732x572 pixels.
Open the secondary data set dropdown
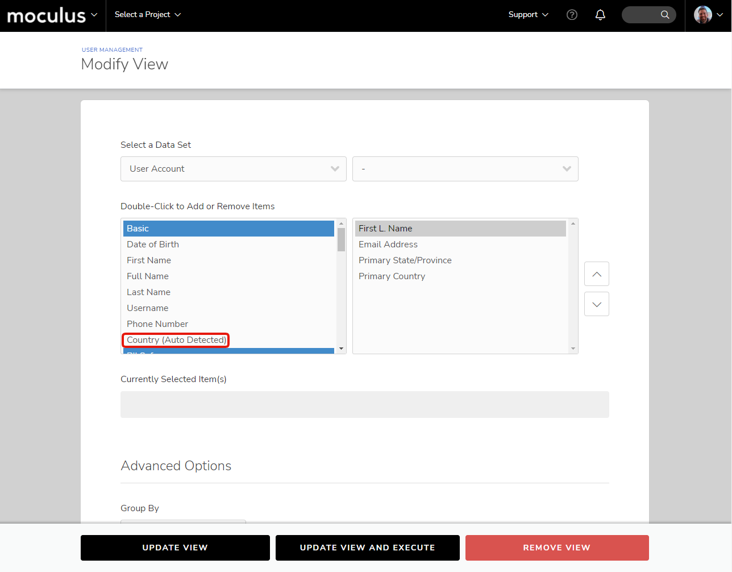point(465,169)
